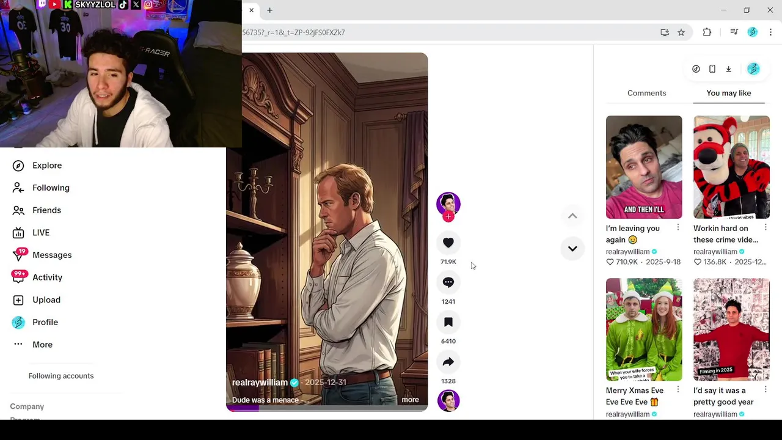Open the browser Extensions puzzle icon
Screen dimensions: 782x440
[707, 32]
